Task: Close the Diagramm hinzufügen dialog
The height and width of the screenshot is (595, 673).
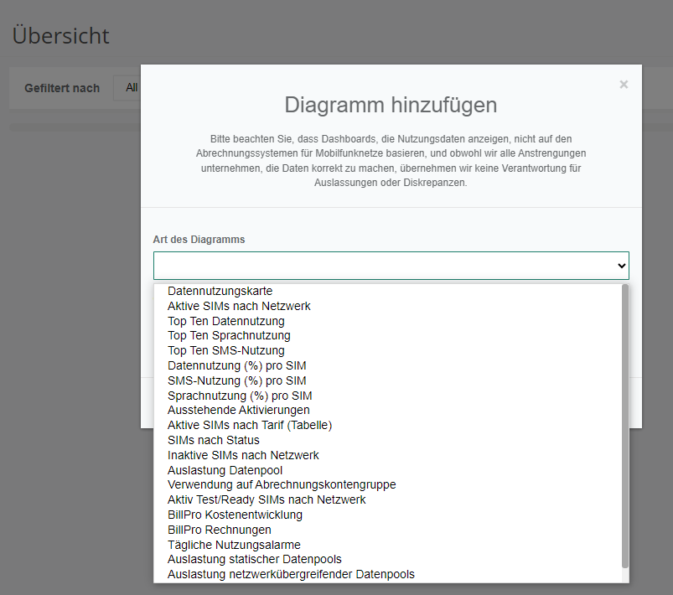Action: (624, 84)
